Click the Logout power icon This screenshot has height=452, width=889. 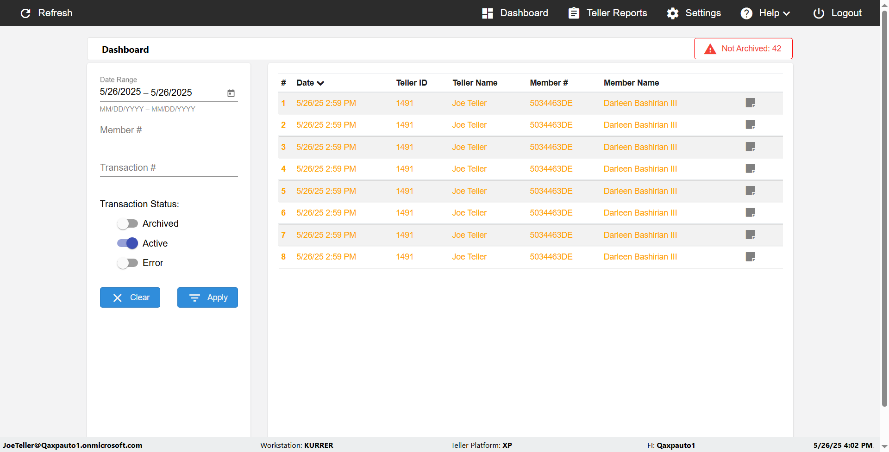(818, 13)
